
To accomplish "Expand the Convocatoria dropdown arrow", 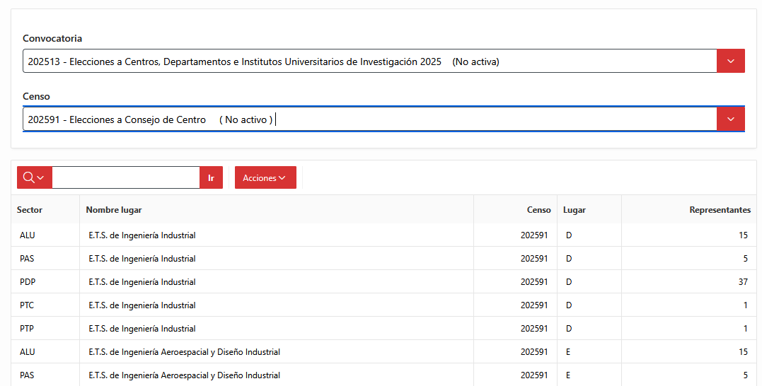I will click(x=730, y=62).
